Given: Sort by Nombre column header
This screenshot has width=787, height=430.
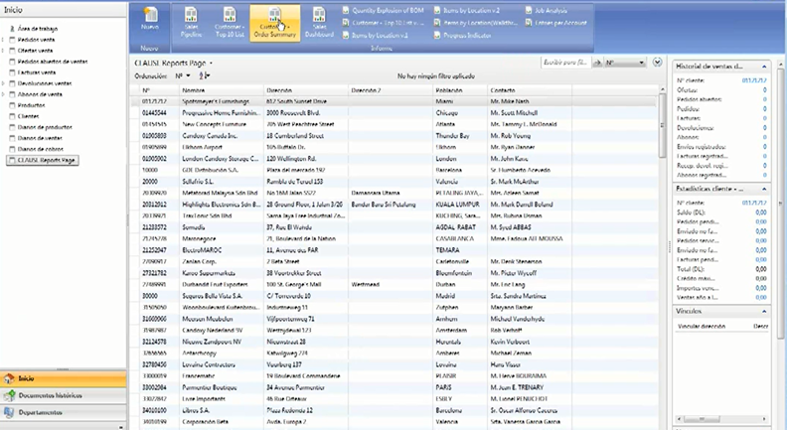Looking at the screenshot, I should (x=222, y=90).
